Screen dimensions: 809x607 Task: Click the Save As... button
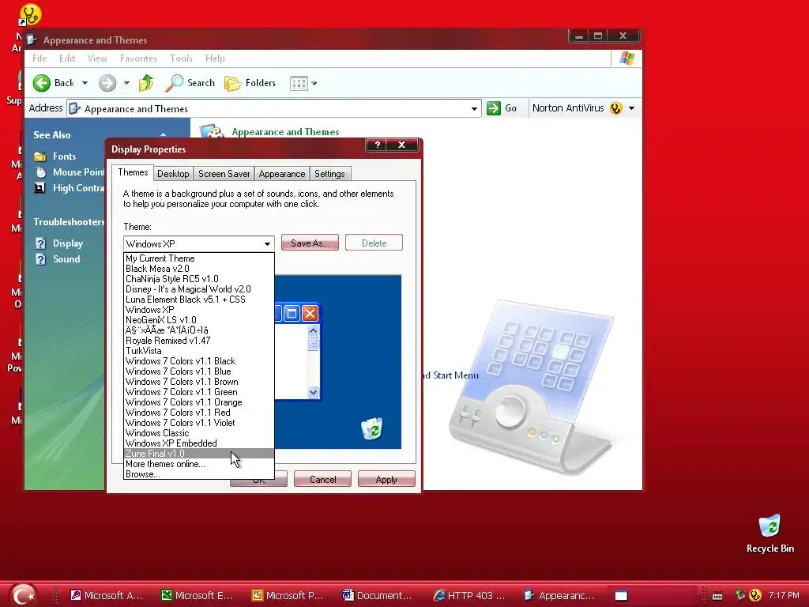click(x=310, y=243)
